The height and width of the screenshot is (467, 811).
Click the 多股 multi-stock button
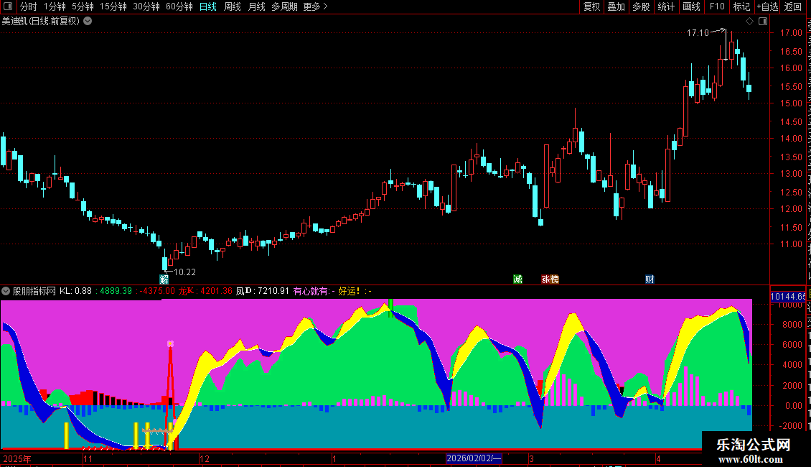(641, 6)
